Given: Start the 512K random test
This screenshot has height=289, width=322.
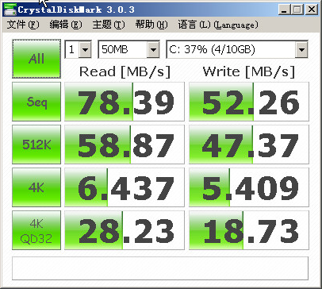Looking at the screenshot, I should click(x=36, y=144).
